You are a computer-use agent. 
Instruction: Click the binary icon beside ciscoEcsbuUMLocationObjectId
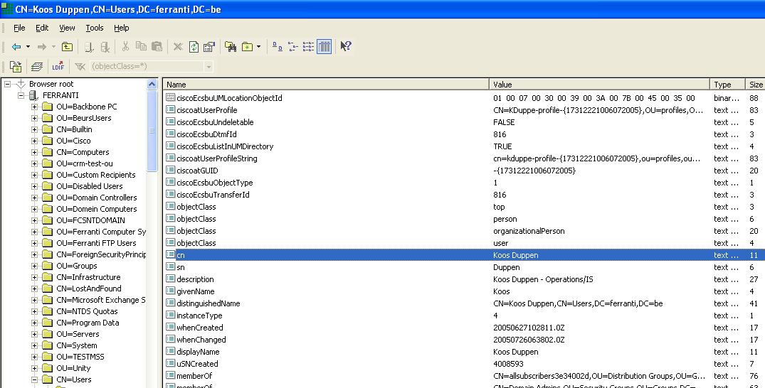click(x=170, y=97)
